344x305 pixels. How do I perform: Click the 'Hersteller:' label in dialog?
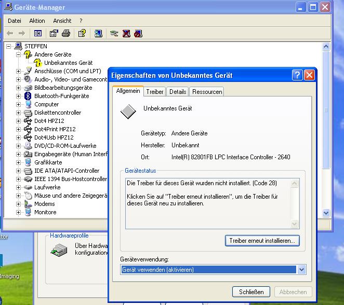coord(153,145)
